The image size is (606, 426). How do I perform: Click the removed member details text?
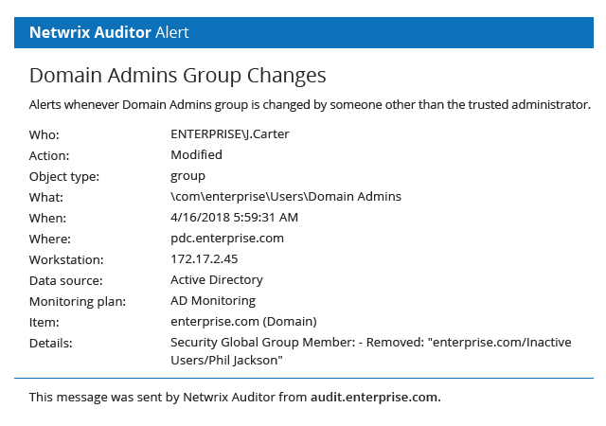pos(370,351)
